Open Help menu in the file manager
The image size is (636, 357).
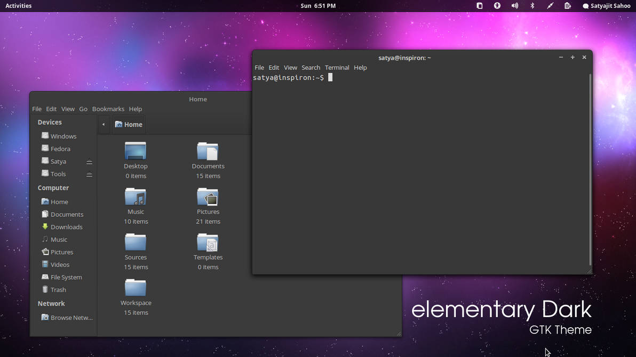[136, 109]
